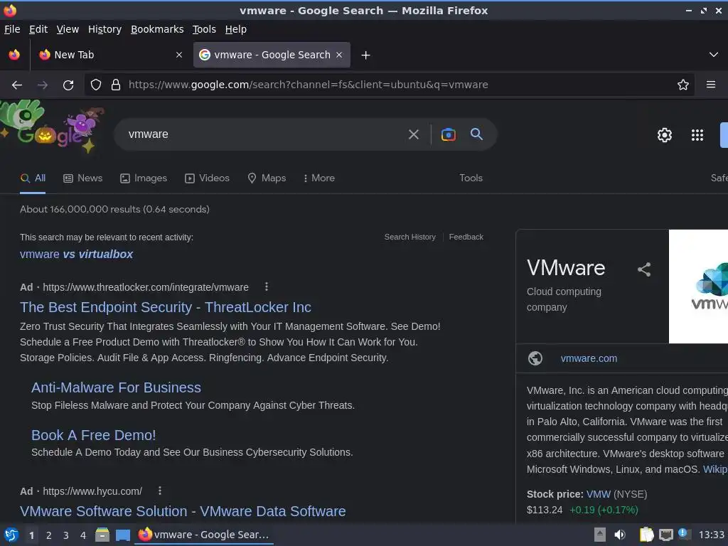Switch to workspace 2
This screenshot has height=546, width=728.
tap(49, 535)
